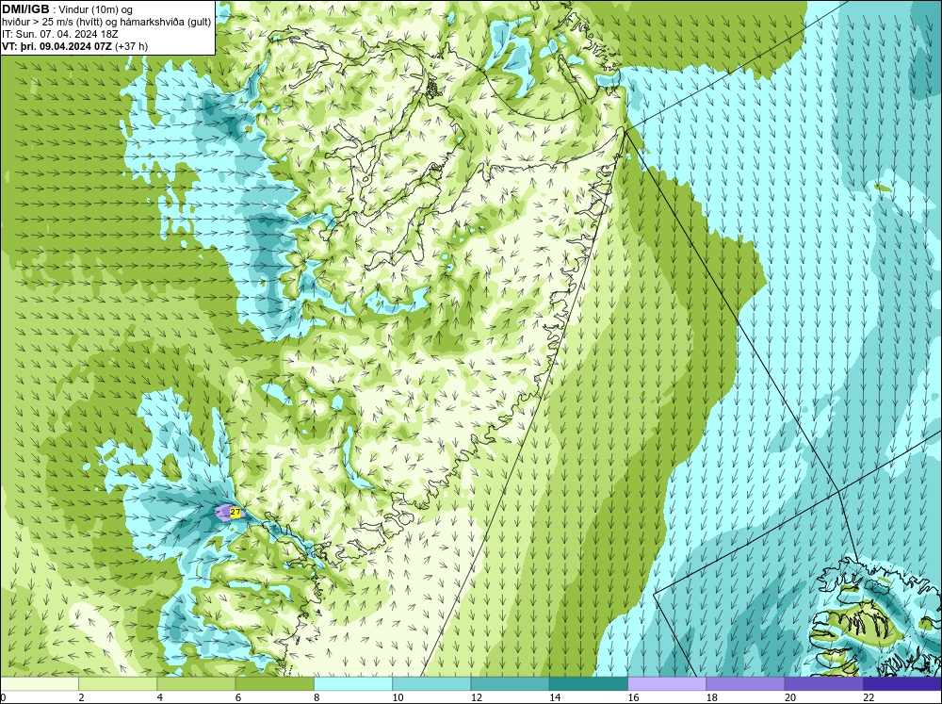Select the 2–4 m/s light green legend swatch
The height and width of the screenshot is (704, 942).
[118, 683]
